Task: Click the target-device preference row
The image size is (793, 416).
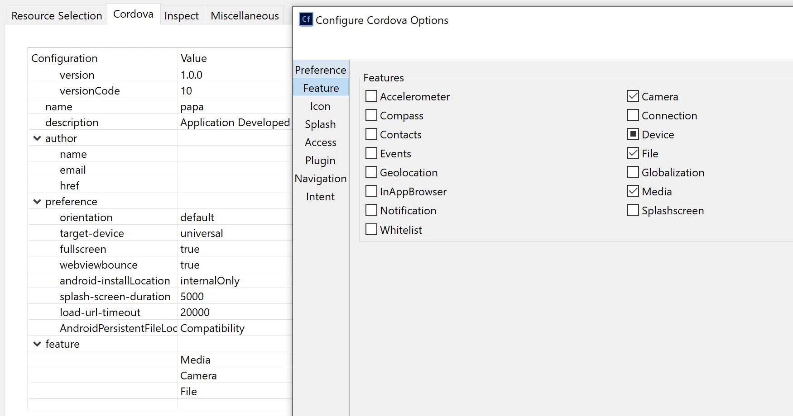Action: tap(160, 233)
